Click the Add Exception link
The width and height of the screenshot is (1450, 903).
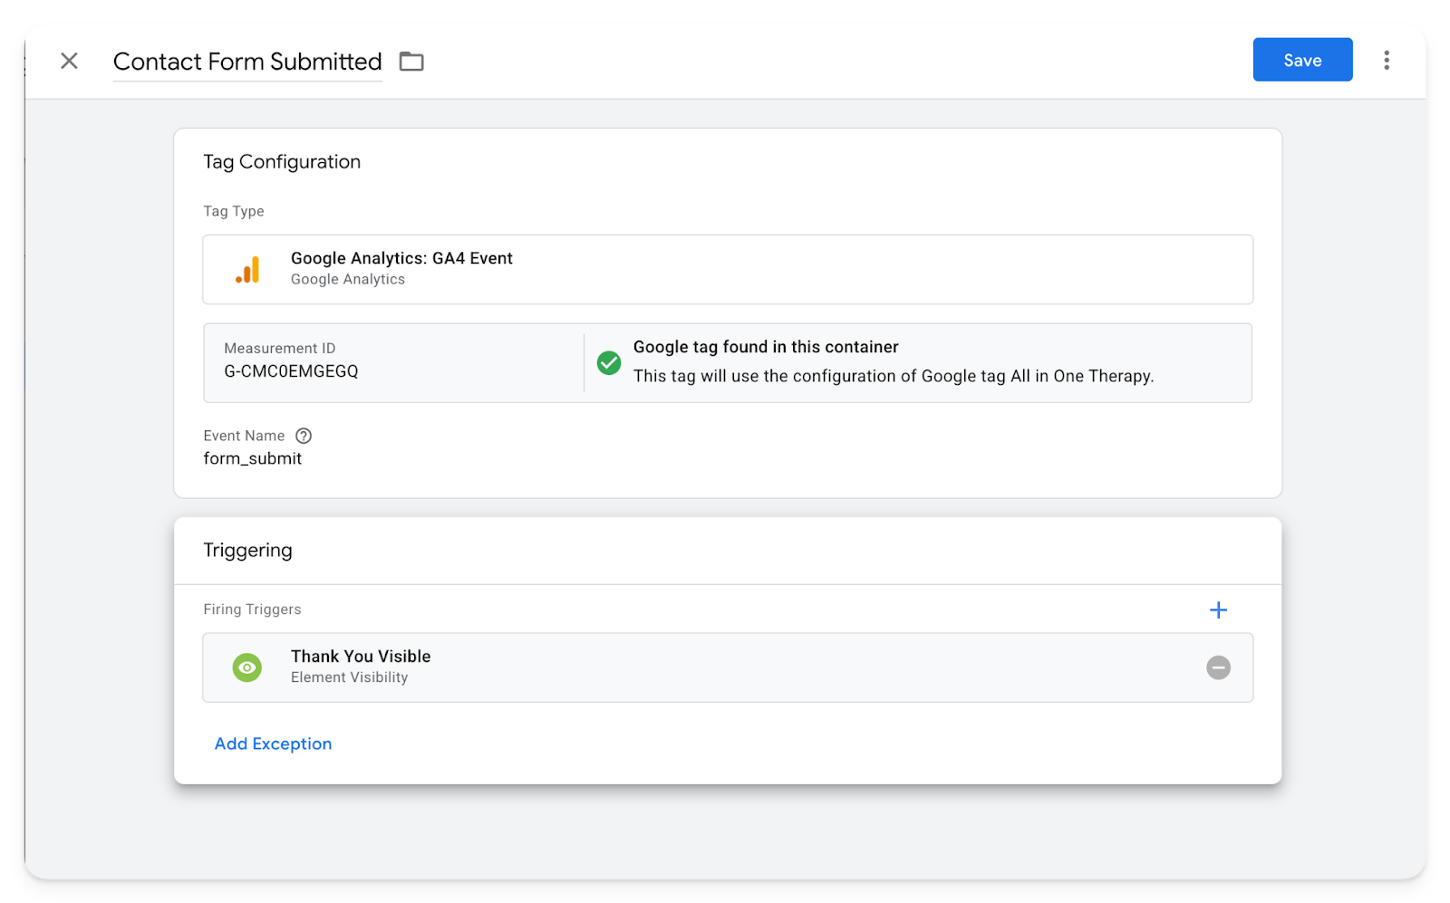273,744
